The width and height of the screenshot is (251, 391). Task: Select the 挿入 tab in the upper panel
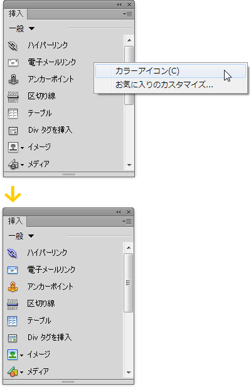tap(16, 14)
